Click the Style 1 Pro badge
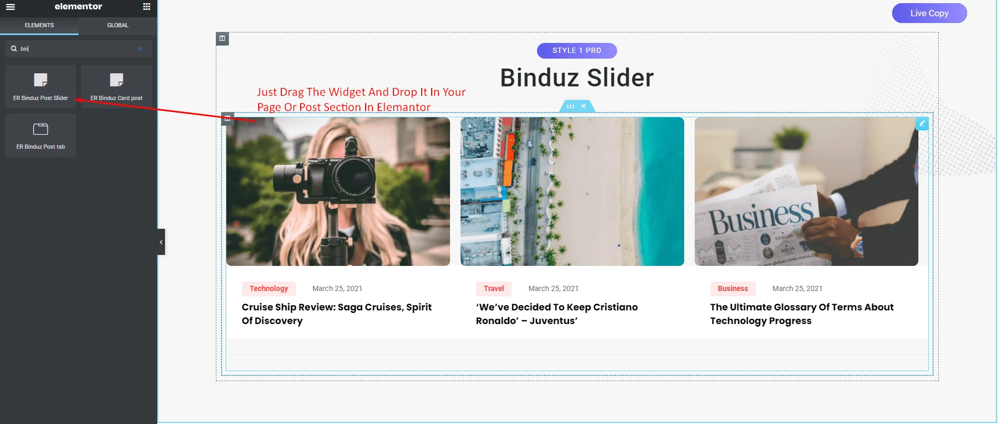This screenshot has width=998, height=424. [x=577, y=51]
